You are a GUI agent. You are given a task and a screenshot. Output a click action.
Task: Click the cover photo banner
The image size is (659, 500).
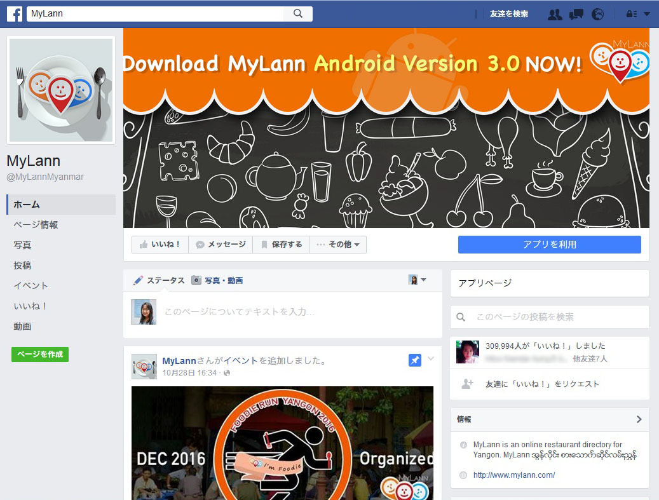tap(386, 128)
